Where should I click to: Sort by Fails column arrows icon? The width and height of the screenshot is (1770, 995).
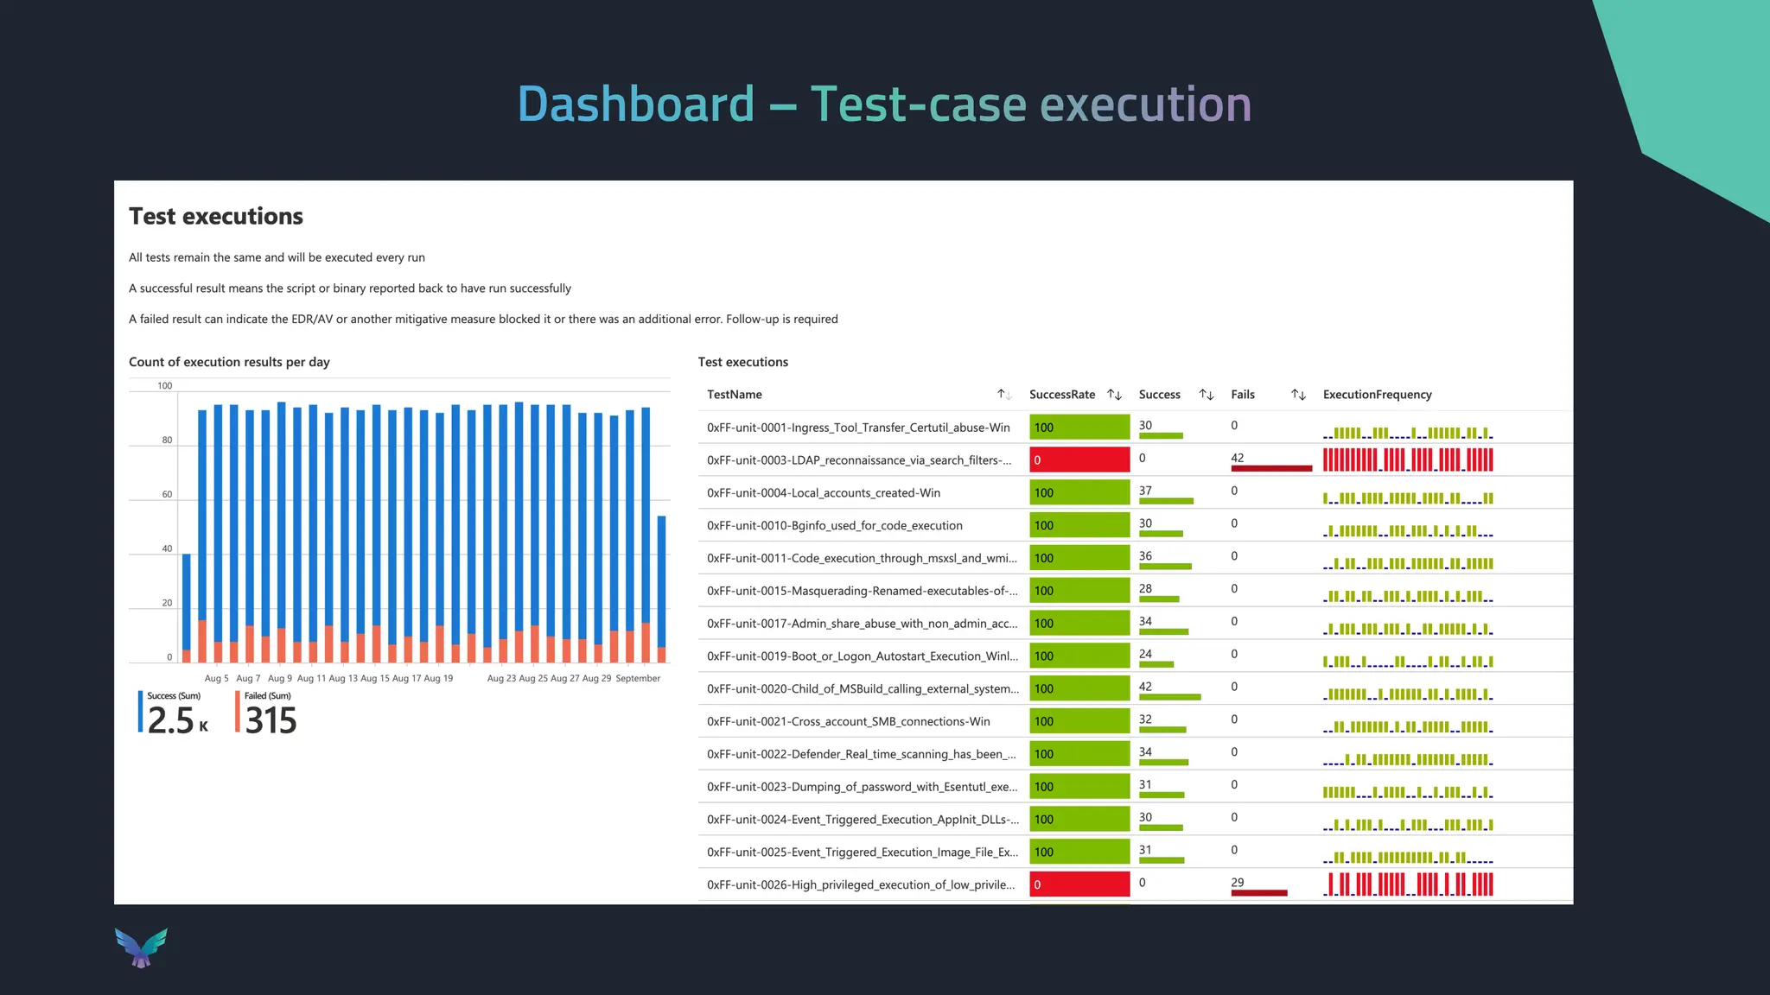[1298, 395]
